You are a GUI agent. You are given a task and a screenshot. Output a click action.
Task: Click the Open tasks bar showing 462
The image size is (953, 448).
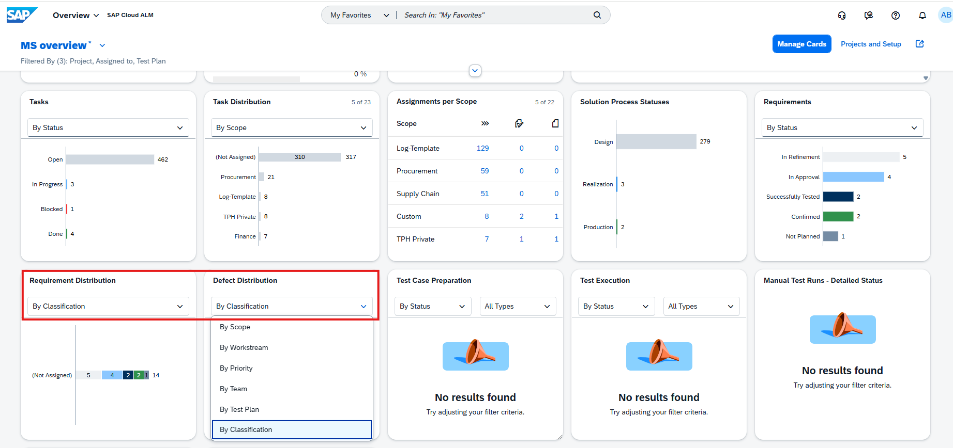click(110, 159)
